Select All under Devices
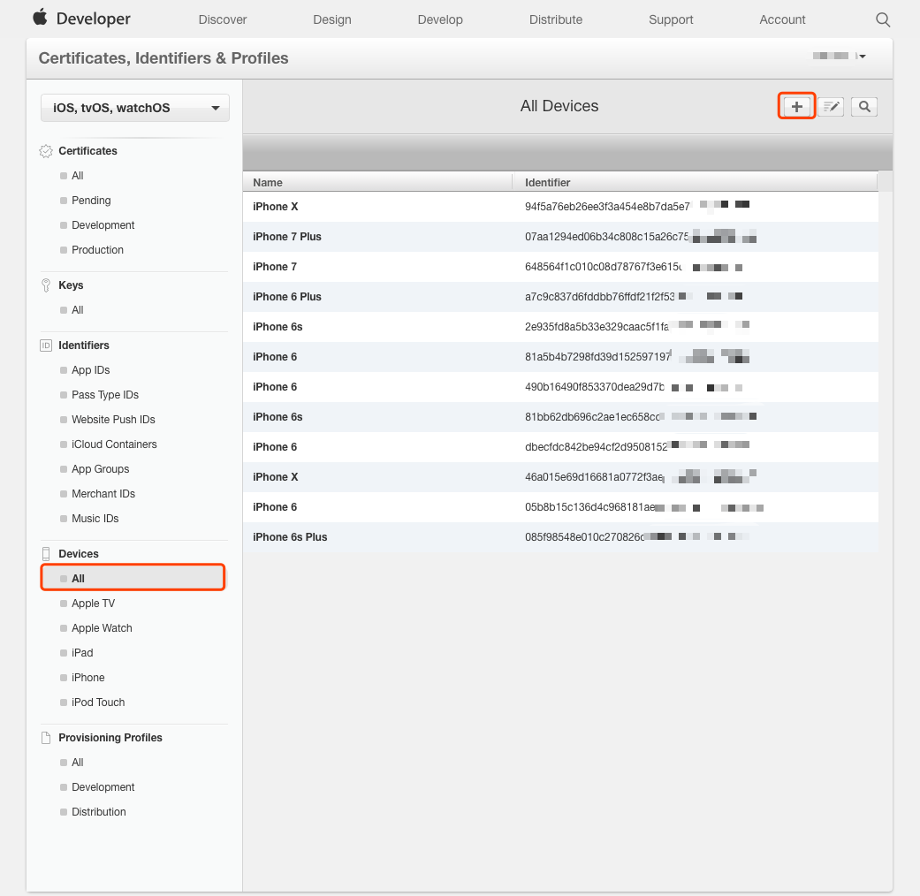This screenshot has width=920, height=896. click(x=133, y=578)
